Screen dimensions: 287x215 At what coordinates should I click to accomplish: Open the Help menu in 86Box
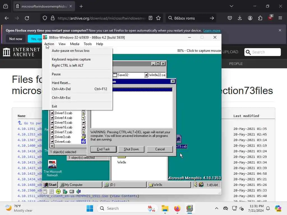[99, 44]
